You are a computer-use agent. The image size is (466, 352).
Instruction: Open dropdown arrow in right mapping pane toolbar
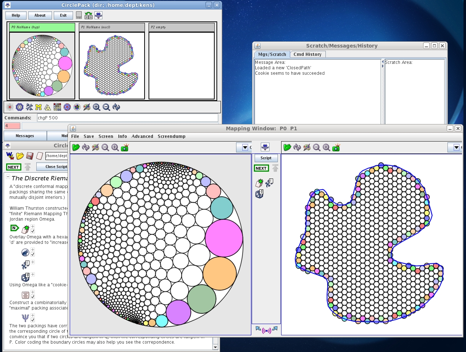click(456, 147)
